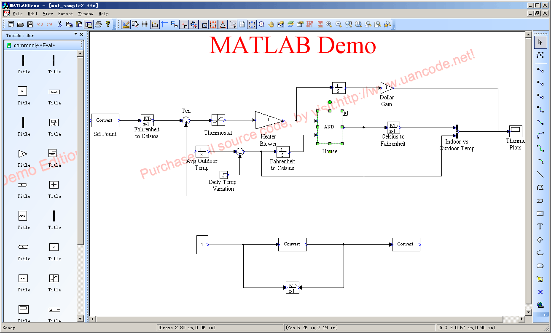Viewport: 551px width, 333px height.
Task: Open the Help menu
Action: tap(103, 13)
